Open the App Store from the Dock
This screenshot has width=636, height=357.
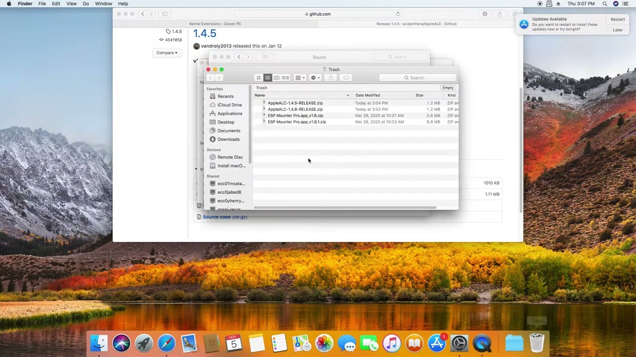coord(437,343)
